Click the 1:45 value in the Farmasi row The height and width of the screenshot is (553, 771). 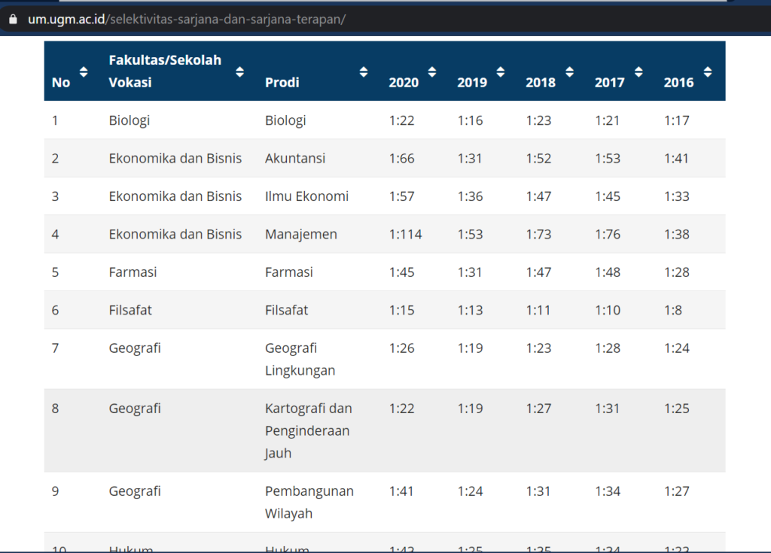402,272
